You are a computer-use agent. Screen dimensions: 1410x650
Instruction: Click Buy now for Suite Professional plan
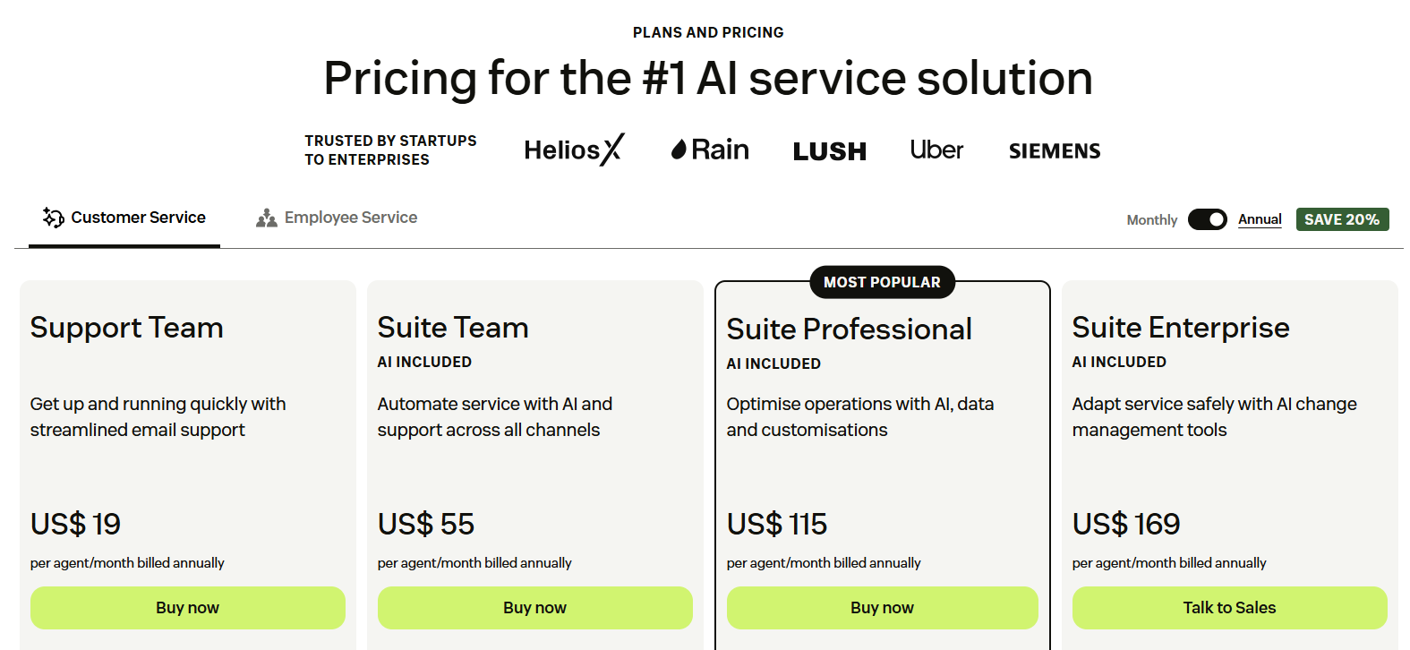click(x=882, y=608)
